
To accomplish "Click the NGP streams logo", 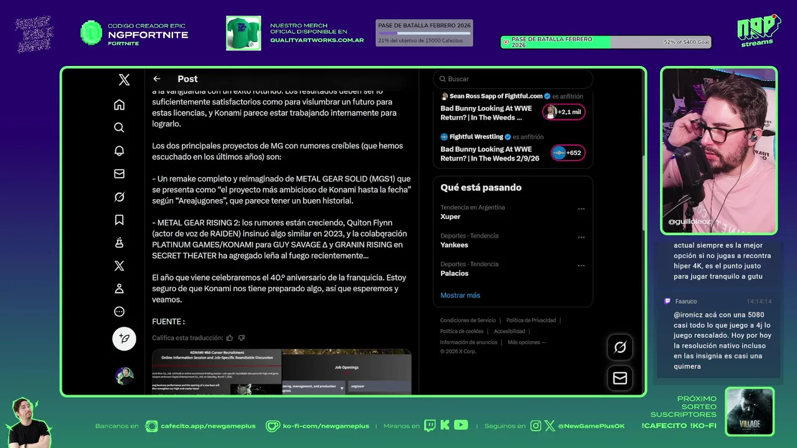I will [x=758, y=30].
